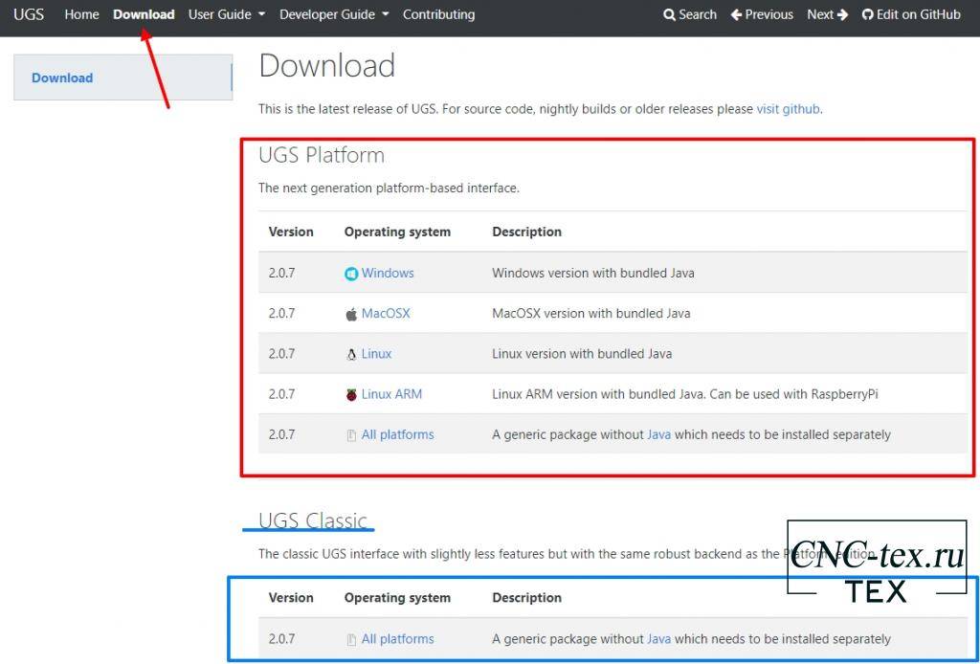Open the Home menu item

[x=81, y=14]
